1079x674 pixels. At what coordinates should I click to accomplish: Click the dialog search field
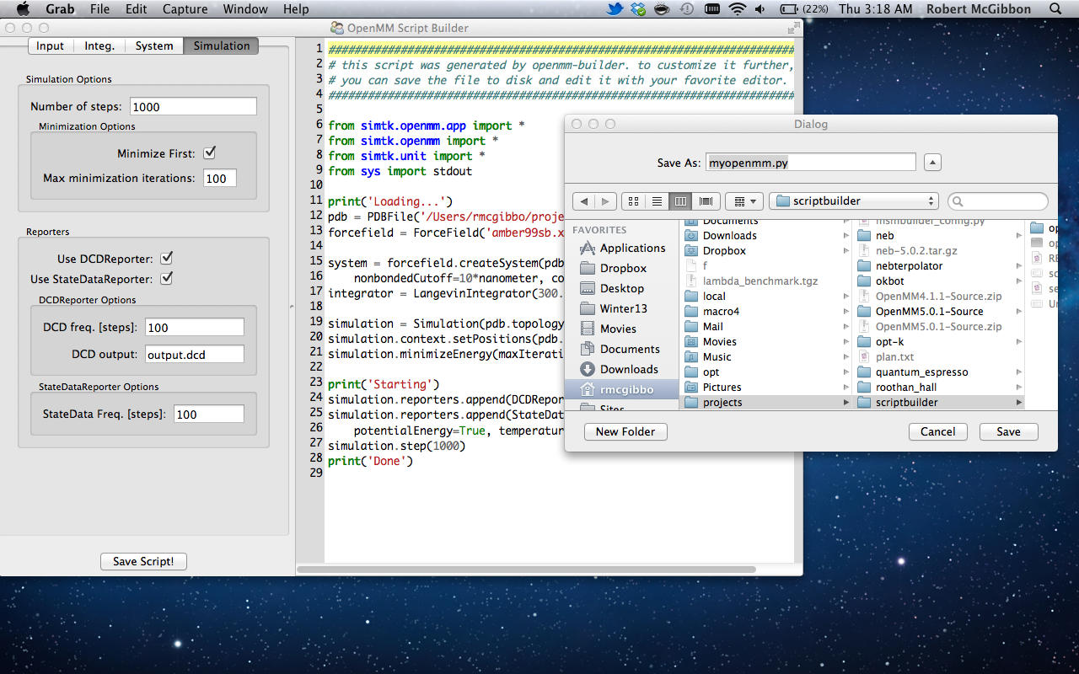click(998, 201)
